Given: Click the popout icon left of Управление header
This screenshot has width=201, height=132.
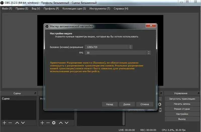Looking at the screenshot, I should point(161,93).
